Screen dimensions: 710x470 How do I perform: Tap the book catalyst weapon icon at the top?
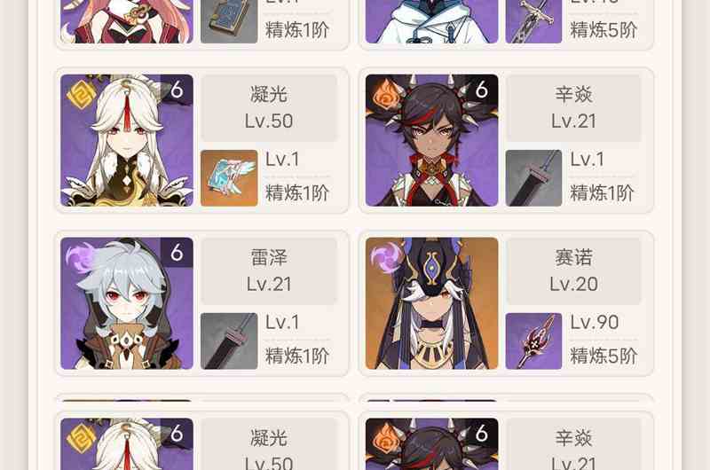click(229, 21)
